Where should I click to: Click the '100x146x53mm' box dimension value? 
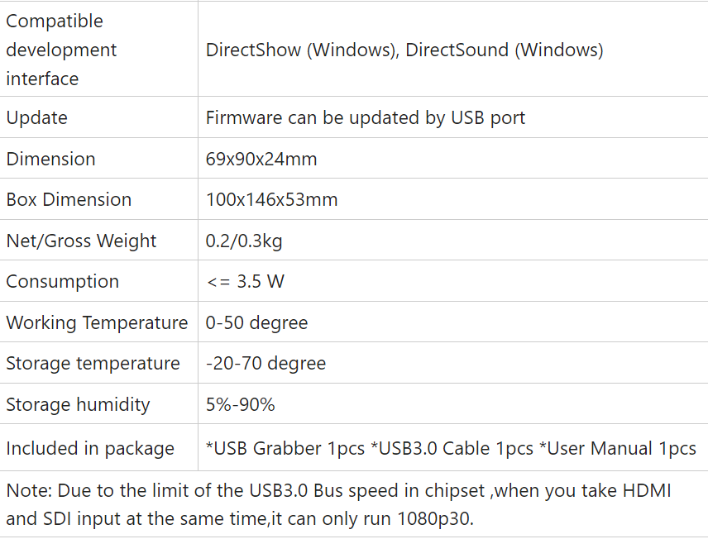coord(271,199)
